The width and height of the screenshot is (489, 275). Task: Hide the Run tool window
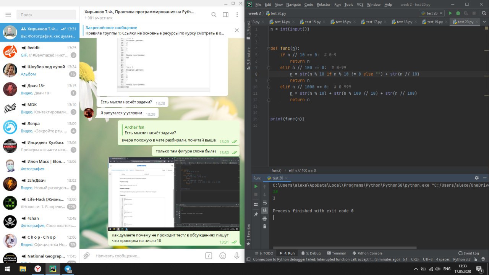point(484,178)
